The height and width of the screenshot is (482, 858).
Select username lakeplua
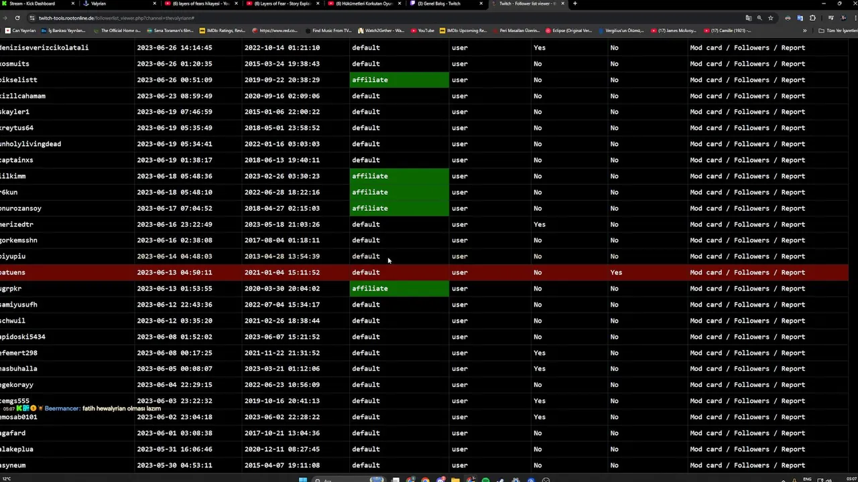click(x=17, y=449)
